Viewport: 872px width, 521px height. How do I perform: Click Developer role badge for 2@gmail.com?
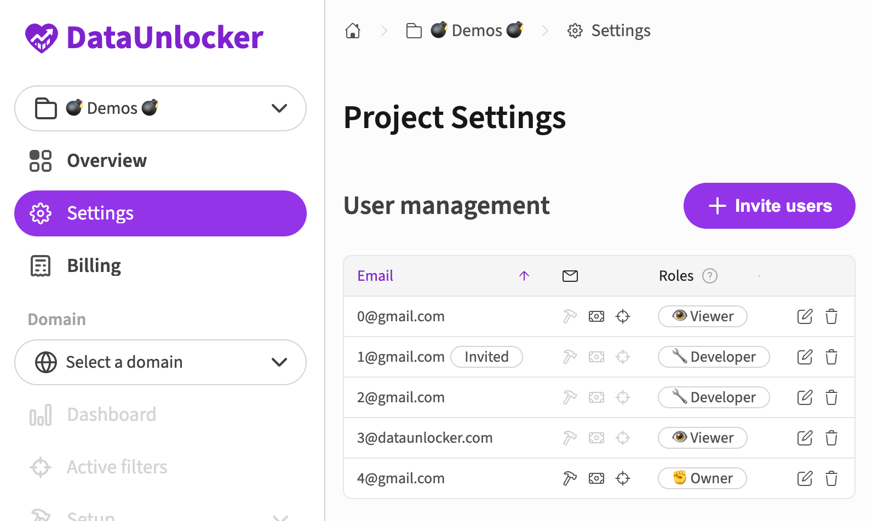[714, 397]
